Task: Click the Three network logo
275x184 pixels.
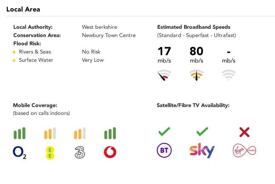Action: (80, 152)
